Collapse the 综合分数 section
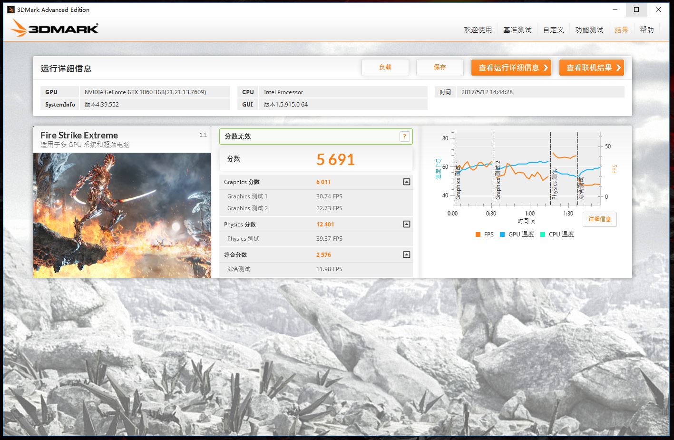Viewport: 674px width, 440px height. coord(406,254)
